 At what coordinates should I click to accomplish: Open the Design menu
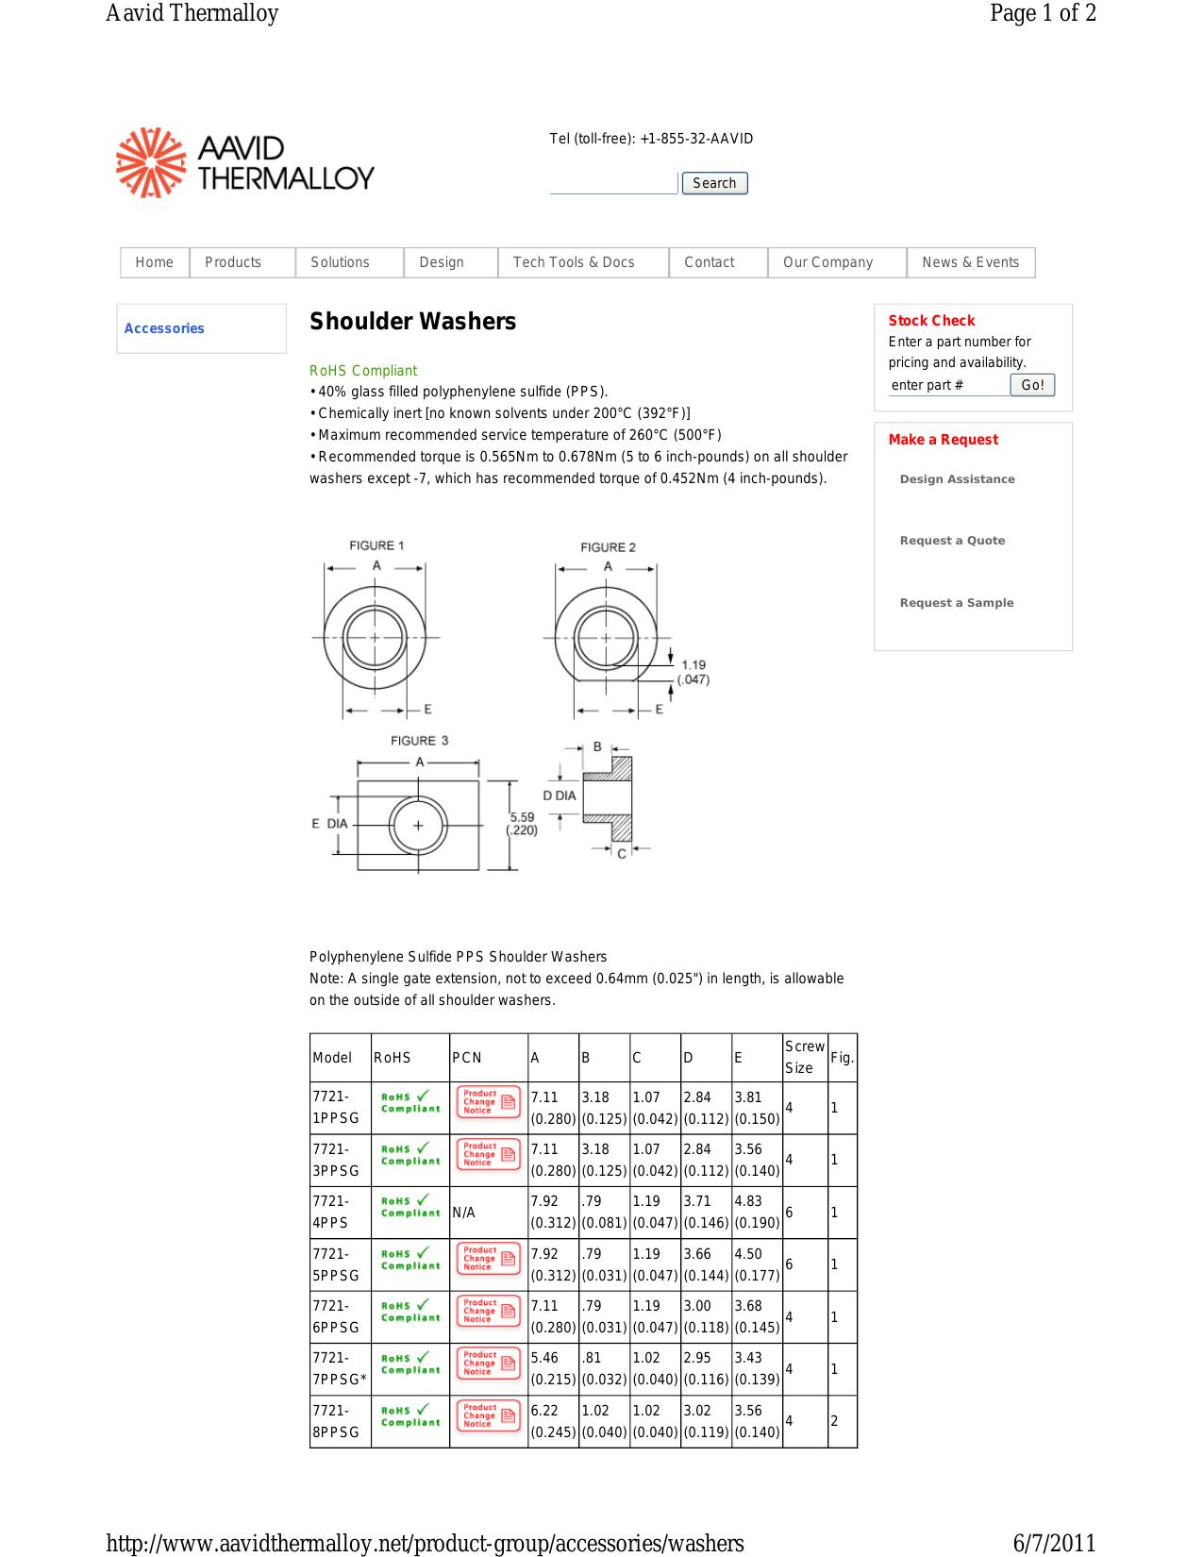click(x=451, y=262)
